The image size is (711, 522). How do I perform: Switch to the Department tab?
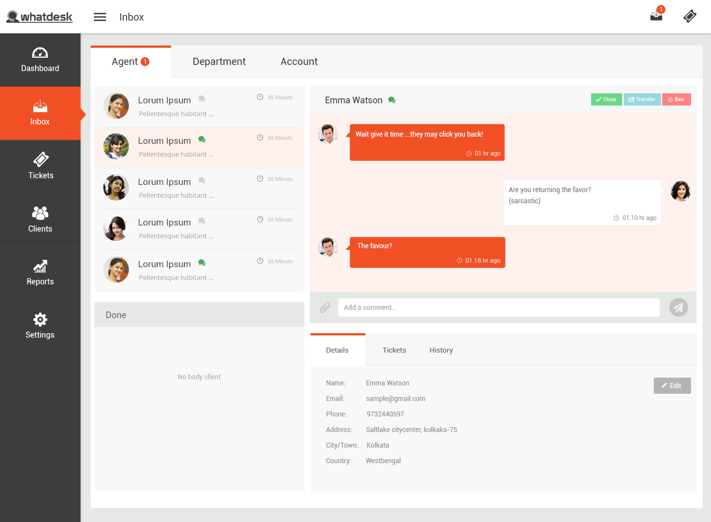click(219, 62)
